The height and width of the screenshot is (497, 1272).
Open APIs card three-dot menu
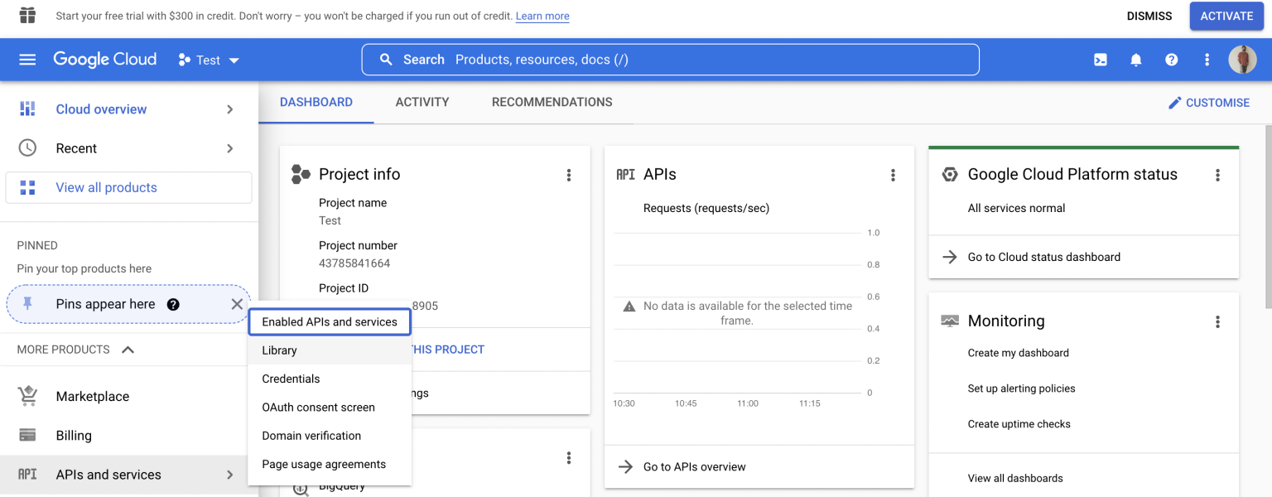pyautogui.click(x=893, y=175)
